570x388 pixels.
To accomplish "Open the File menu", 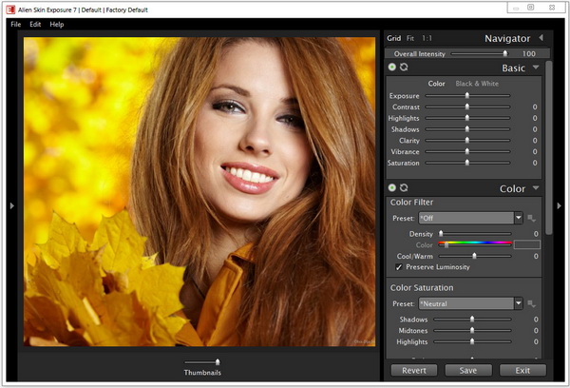I will [16, 24].
